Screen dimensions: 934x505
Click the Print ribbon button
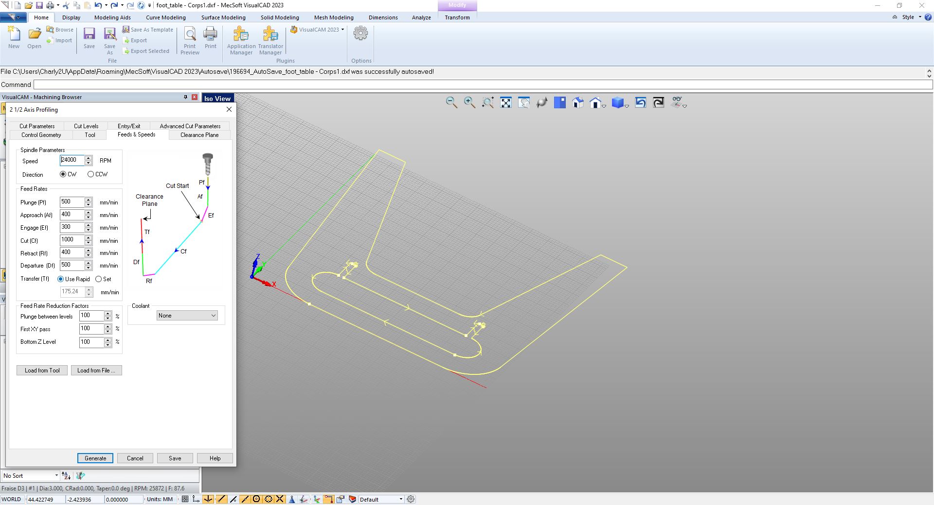coord(211,38)
